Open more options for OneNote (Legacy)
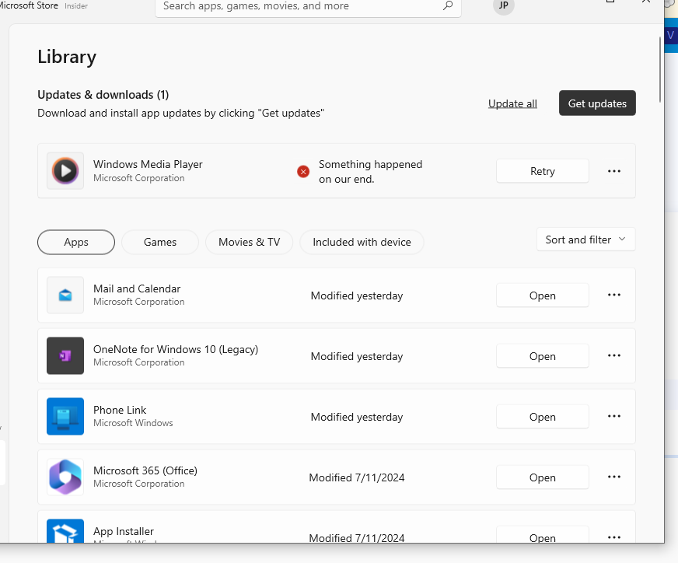 click(x=614, y=355)
